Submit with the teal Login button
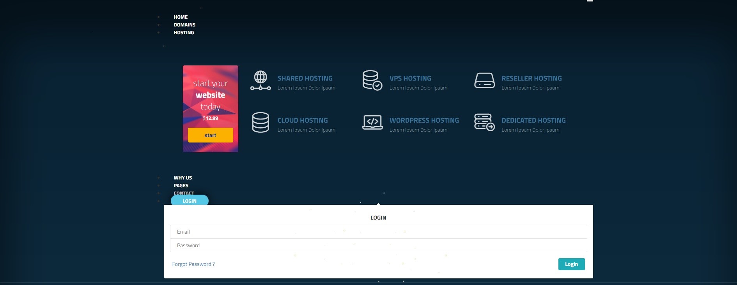 (x=571, y=264)
